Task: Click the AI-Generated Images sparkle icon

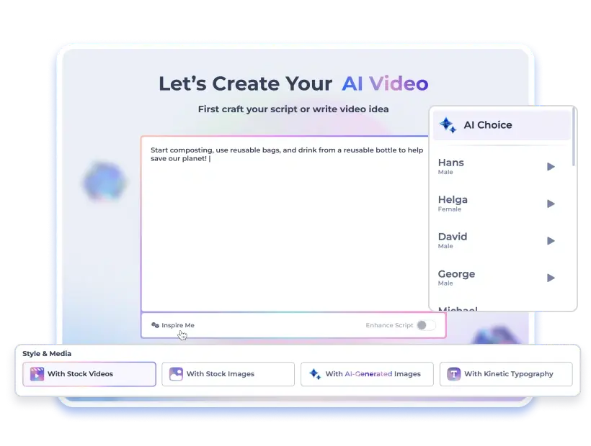Action: (x=314, y=374)
